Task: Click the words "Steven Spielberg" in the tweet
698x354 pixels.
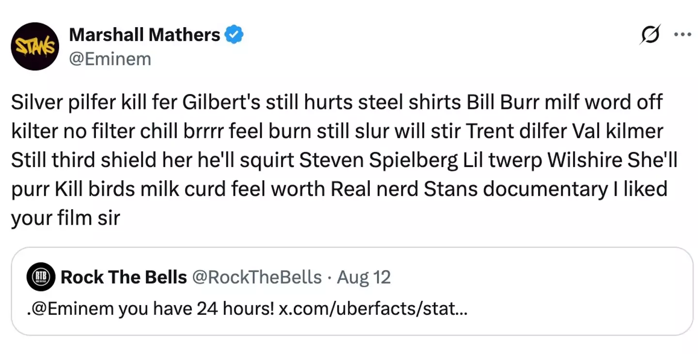Action: click(379, 161)
